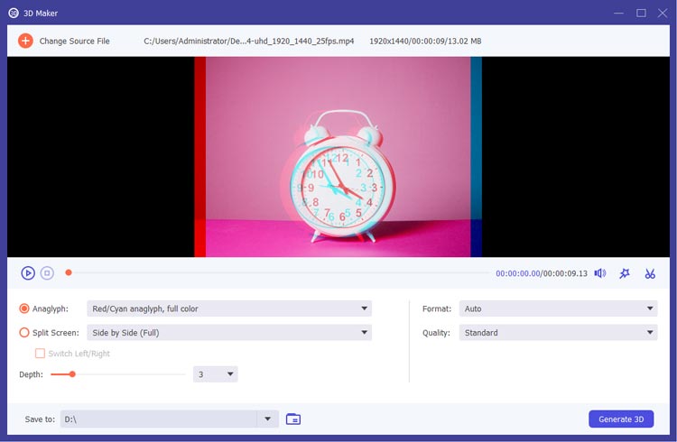Select the Anaglyph radio button
Image resolution: width=677 pixels, height=442 pixels.
[24, 308]
